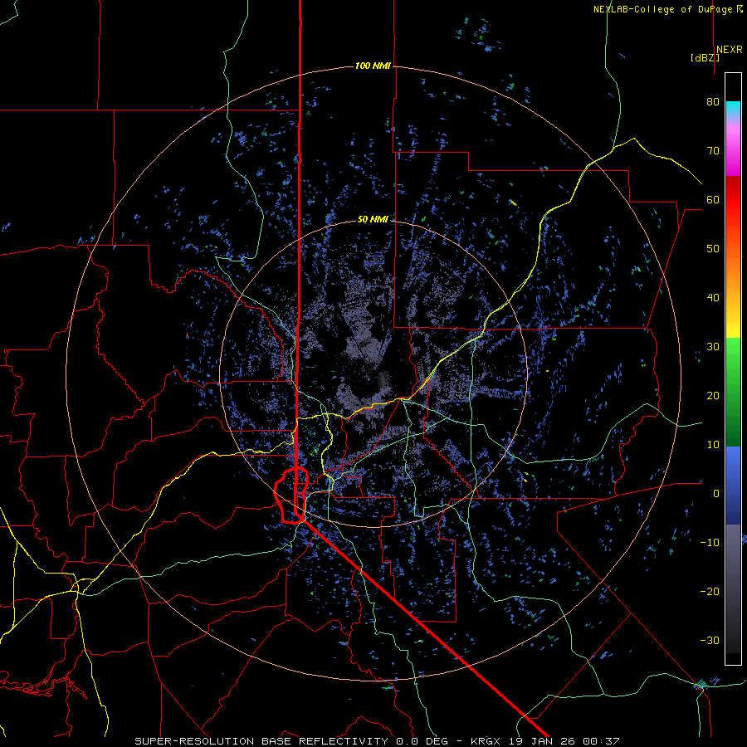Screen dimensions: 747x747
Task: Pick the cyan segment atop the color bar
Action: tap(733, 110)
